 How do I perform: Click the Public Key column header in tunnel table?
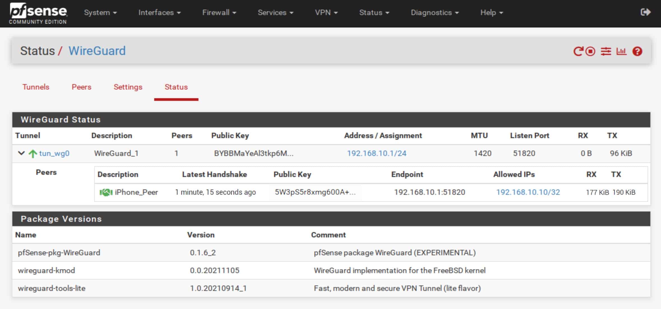(x=230, y=136)
